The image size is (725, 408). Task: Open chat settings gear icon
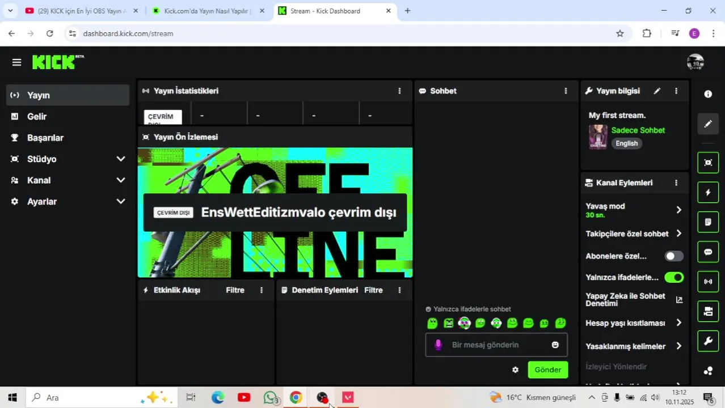coord(515,369)
